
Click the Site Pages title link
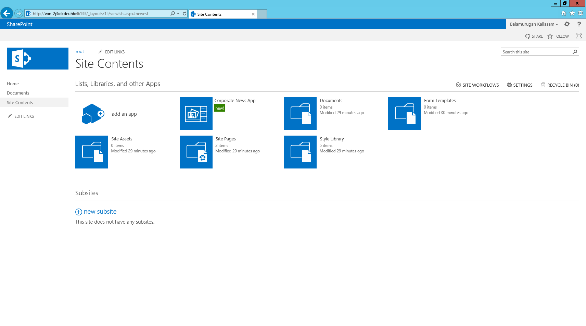click(226, 139)
